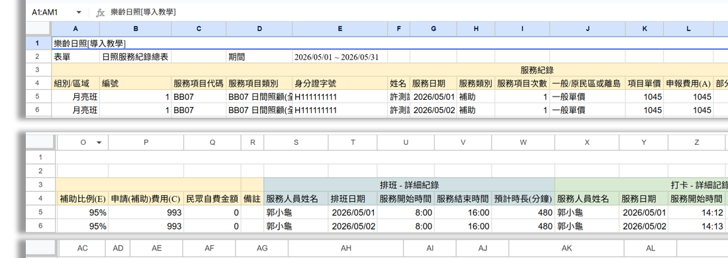The height and width of the screenshot is (258, 728).
Task: Select column Z header
Action: 696,142
